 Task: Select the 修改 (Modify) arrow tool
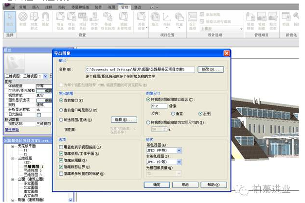[x=10, y=19]
